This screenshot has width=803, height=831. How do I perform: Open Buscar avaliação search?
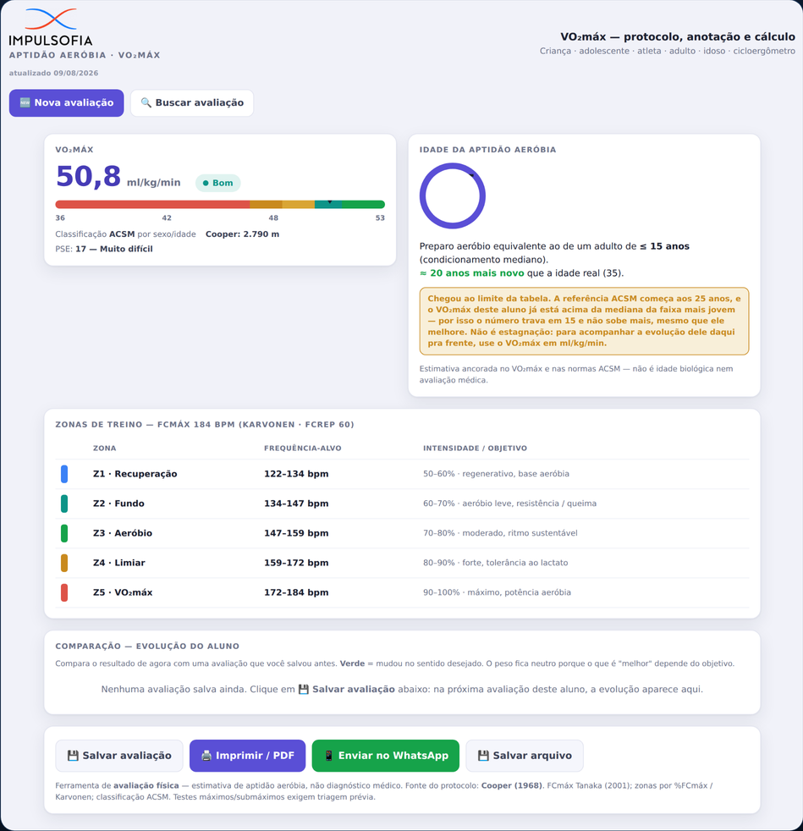192,102
